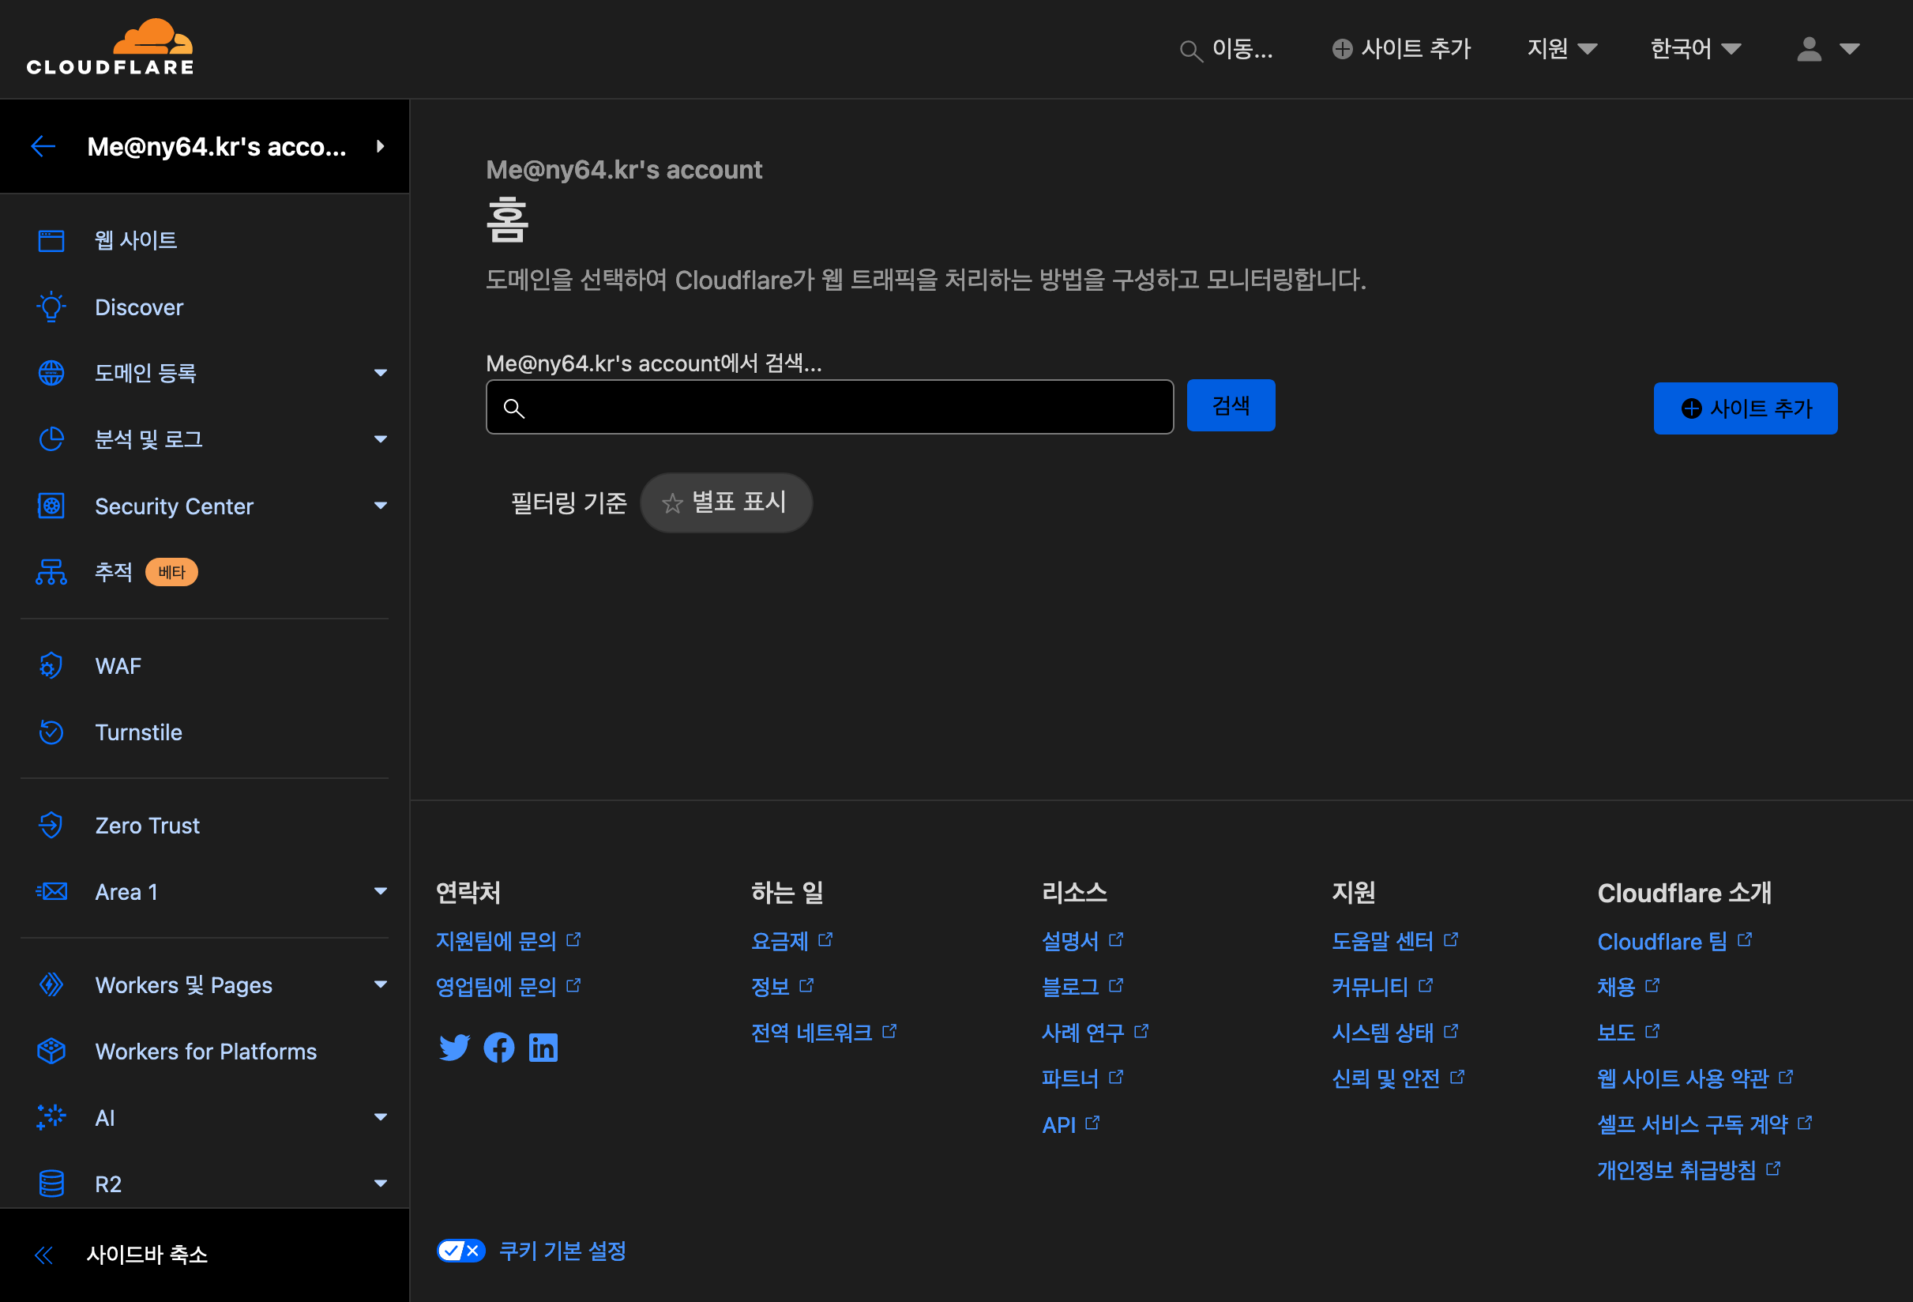The image size is (1913, 1302).
Task: Open Cloudflare Twitter page icon
Action: [x=453, y=1048]
